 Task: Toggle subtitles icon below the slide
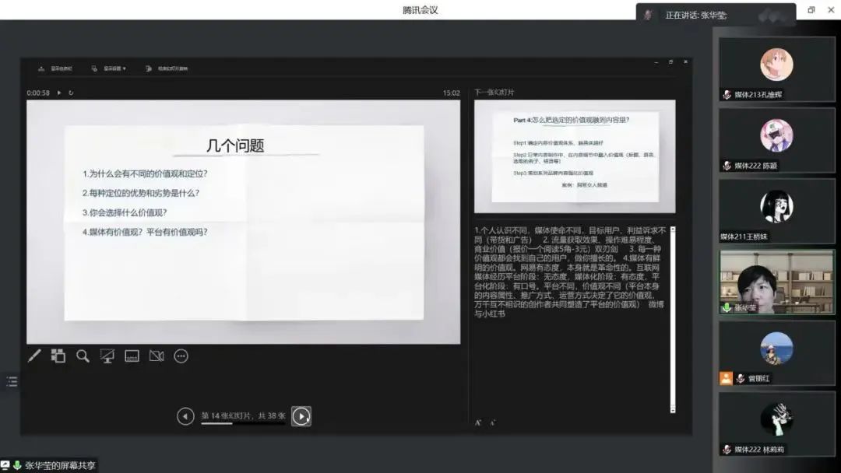point(132,356)
